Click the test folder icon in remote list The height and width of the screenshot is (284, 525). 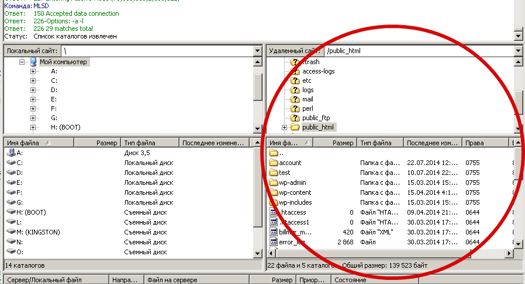coord(274,173)
